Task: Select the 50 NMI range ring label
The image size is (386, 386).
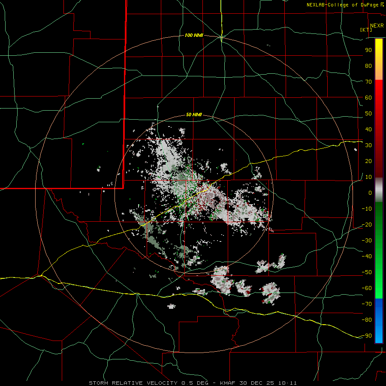Action: (194, 115)
